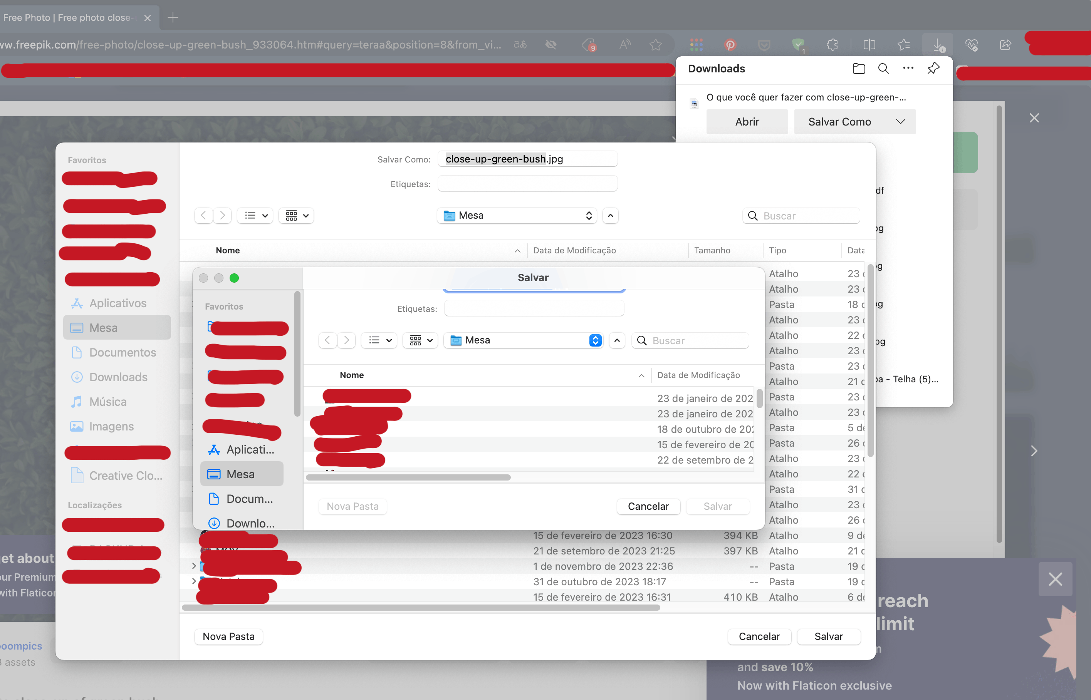Click search icon in Downloads panel
The height and width of the screenshot is (700, 1091).
pyautogui.click(x=883, y=69)
